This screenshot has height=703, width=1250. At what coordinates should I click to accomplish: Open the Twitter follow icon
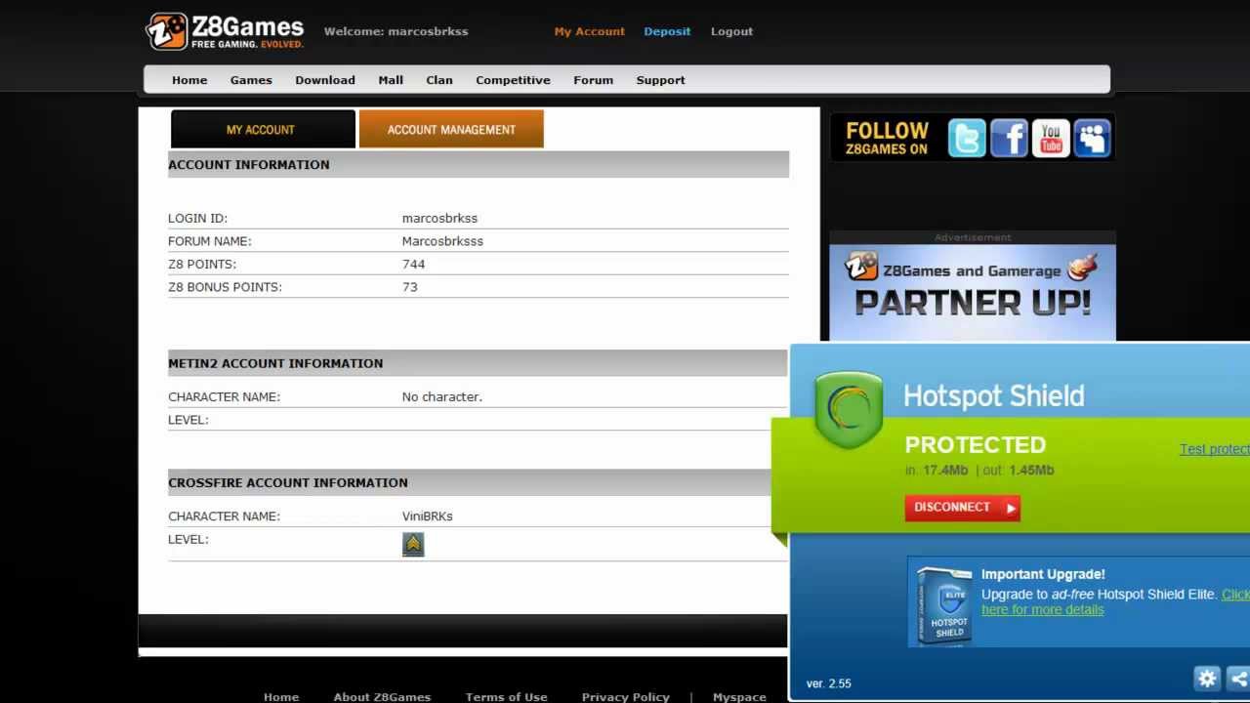(967, 138)
